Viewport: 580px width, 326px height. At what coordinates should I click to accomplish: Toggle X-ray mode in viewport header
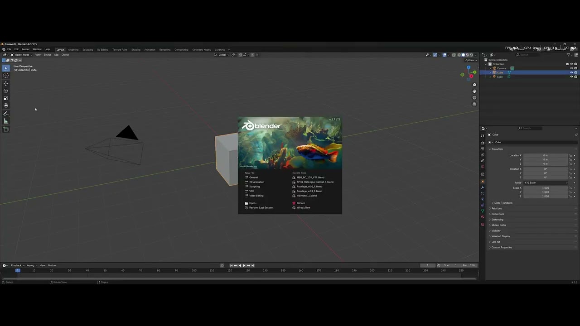(454, 55)
